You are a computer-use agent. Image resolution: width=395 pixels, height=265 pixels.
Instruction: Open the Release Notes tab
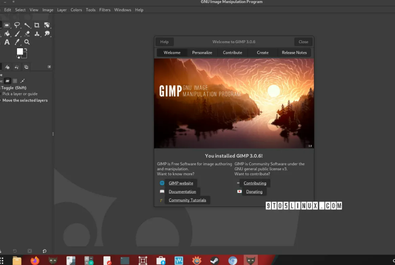294,52
